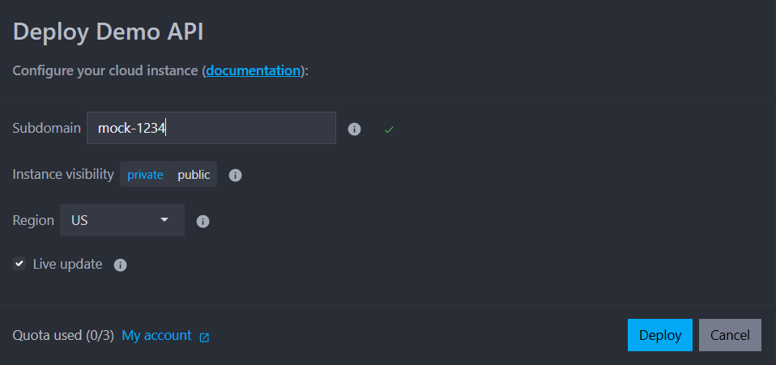The height and width of the screenshot is (365, 776).
Task: Switch instance visibility to public
Action: coord(194,175)
